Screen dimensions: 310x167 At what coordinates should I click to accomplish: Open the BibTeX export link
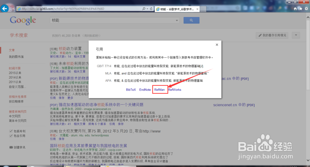click(131, 90)
